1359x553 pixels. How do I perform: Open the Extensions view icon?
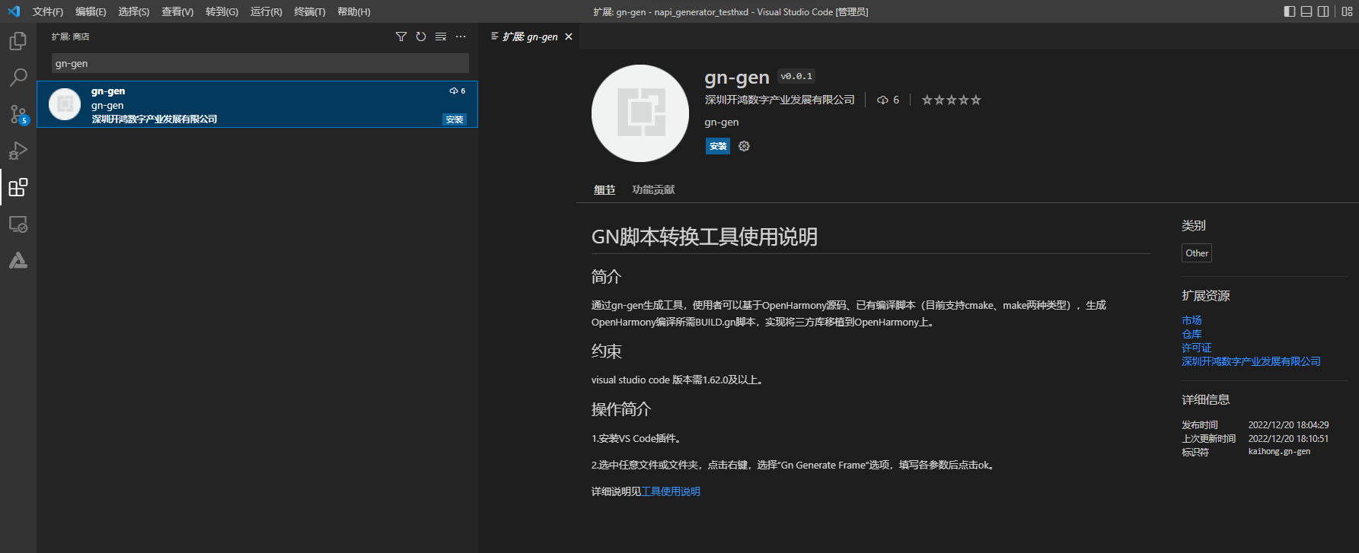click(x=18, y=187)
